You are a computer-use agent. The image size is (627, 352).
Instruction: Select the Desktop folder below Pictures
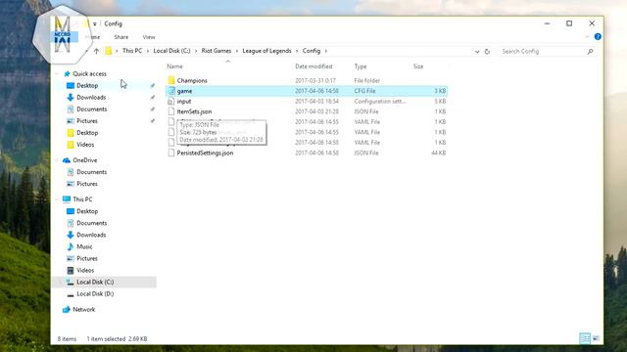[87, 133]
